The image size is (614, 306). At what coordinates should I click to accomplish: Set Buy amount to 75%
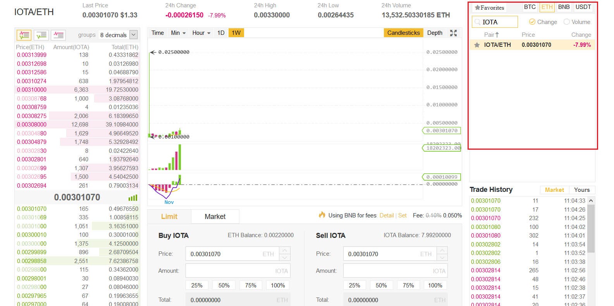(x=251, y=285)
